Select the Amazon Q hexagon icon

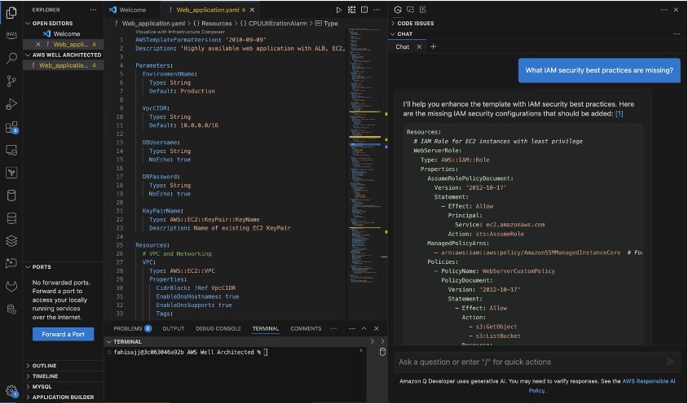(x=398, y=10)
